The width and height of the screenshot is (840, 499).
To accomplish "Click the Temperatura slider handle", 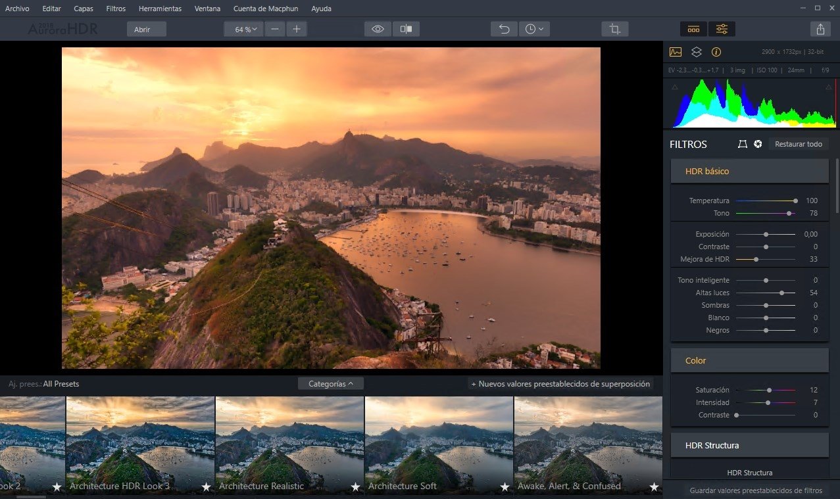I will [x=795, y=201].
